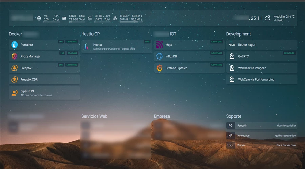Open the Pangolin docs.fossorial.io bookmark
305x169 pixels.
pyautogui.click(x=262, y=126)
